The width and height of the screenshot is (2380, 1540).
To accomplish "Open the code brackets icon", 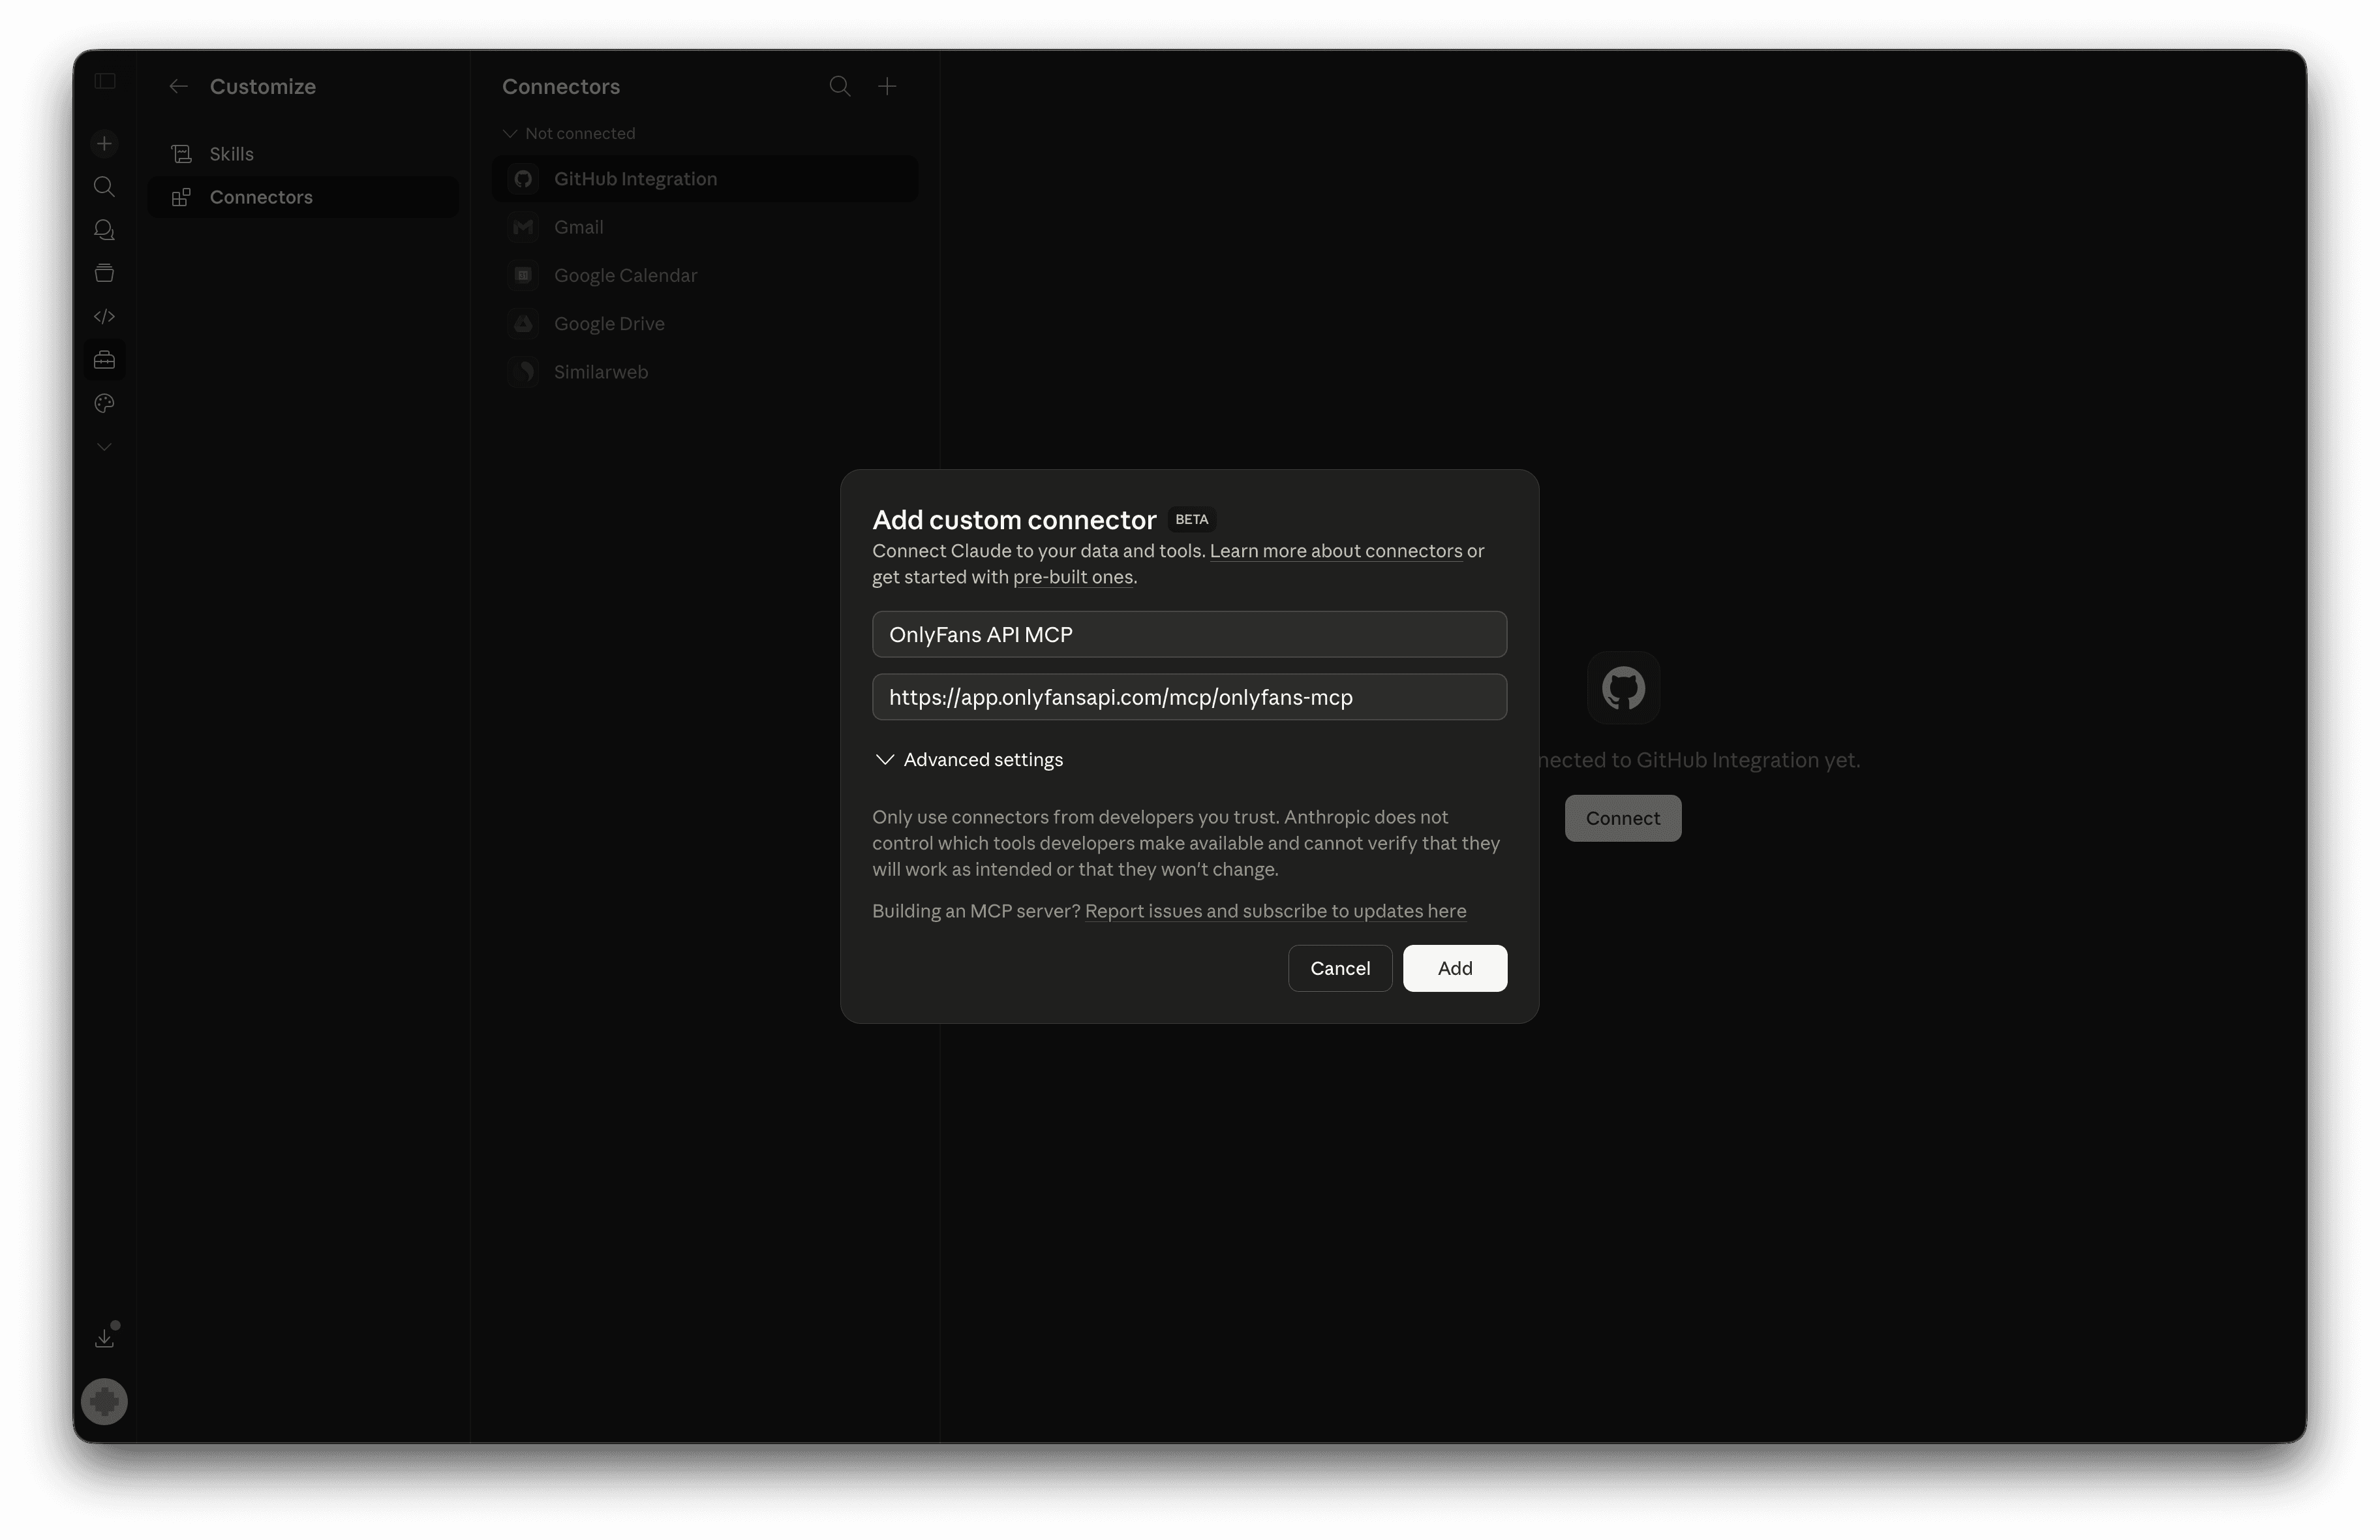I will point(104,316).
